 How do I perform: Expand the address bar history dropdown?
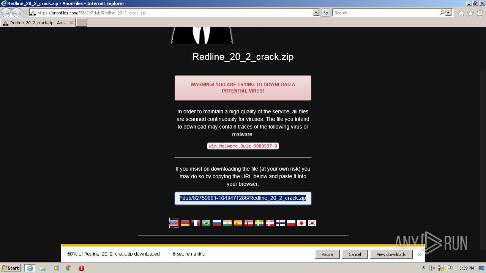[x=316, y=13]
